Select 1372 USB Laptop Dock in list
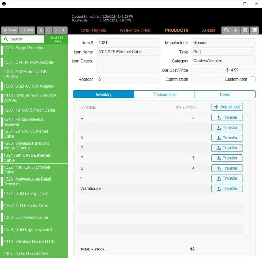262x258 pixels. 26,193
